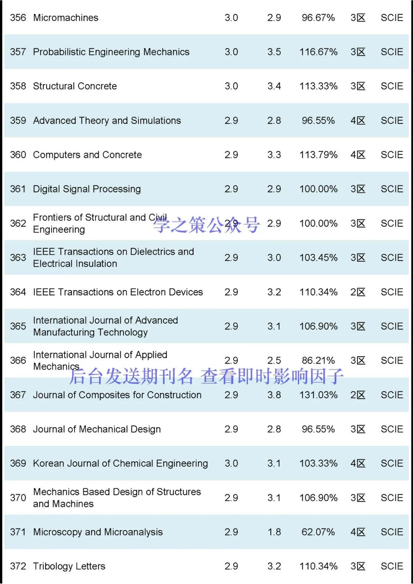Viewport: 413px width, 584px height.
Task: Select row number 370
Action: (x=18, y=498)
